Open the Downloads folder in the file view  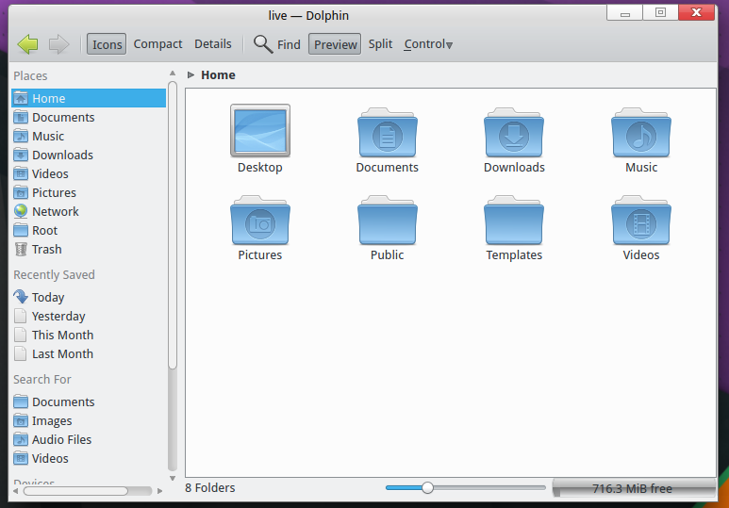coord(514,133)
